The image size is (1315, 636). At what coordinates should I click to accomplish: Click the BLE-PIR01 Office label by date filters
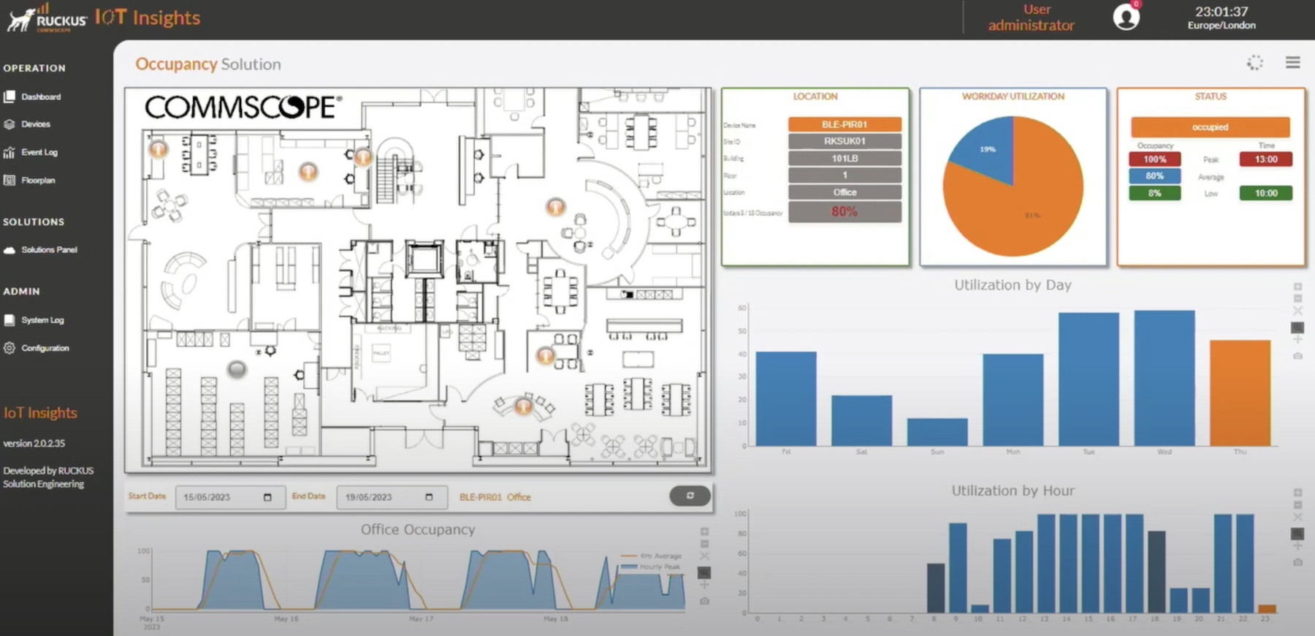click(495, 497)
